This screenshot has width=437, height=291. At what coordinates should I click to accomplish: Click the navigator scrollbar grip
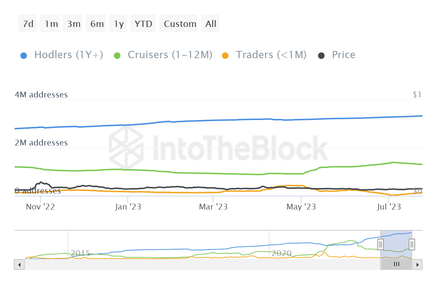click(x=396, y=264)
